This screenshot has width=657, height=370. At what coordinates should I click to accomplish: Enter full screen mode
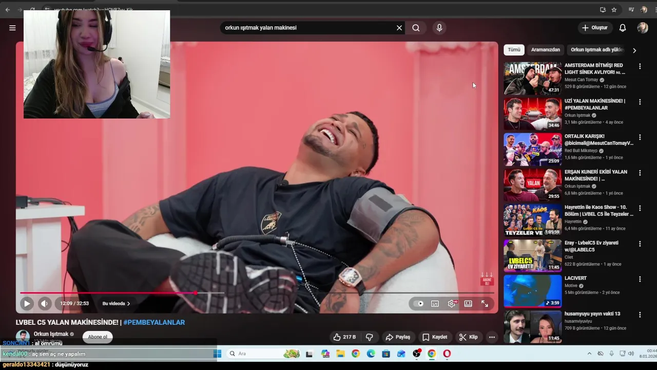point(485,304)
